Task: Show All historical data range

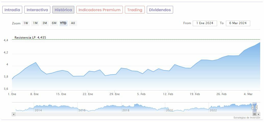Action: (73, 23)
